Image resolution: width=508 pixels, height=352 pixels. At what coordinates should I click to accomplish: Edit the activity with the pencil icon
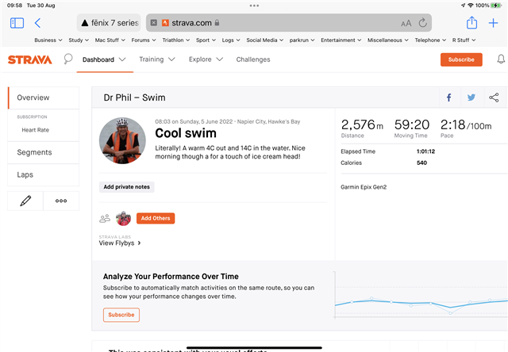[25, 201]
